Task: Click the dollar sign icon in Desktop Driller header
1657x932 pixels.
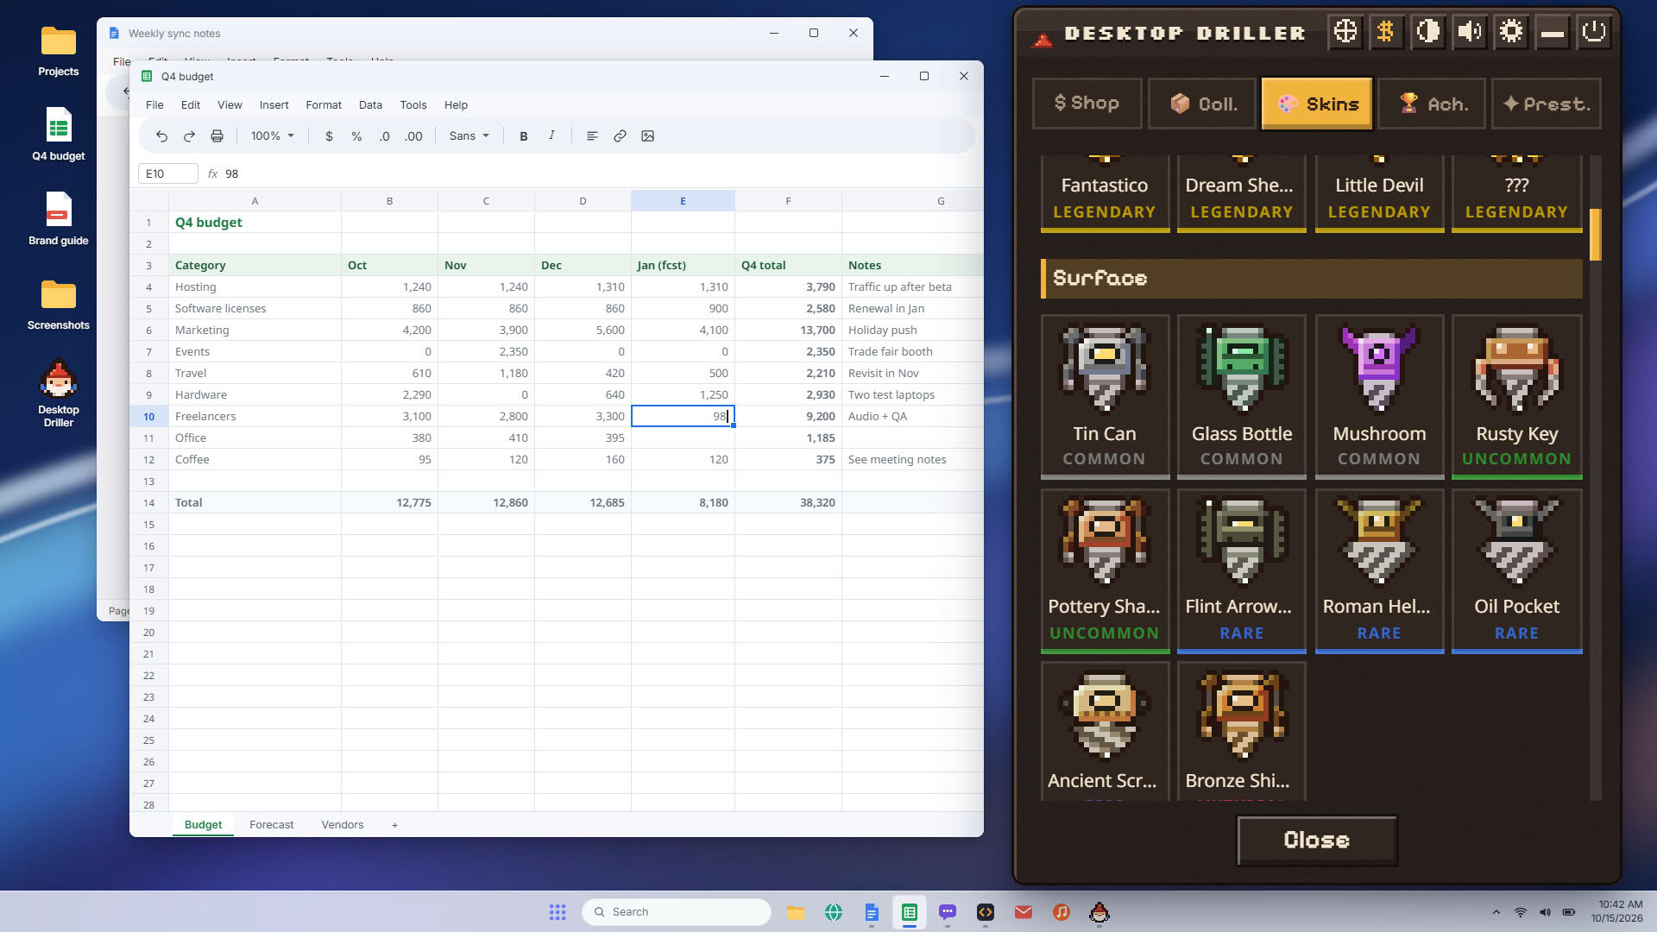Action: point(1386,33)
